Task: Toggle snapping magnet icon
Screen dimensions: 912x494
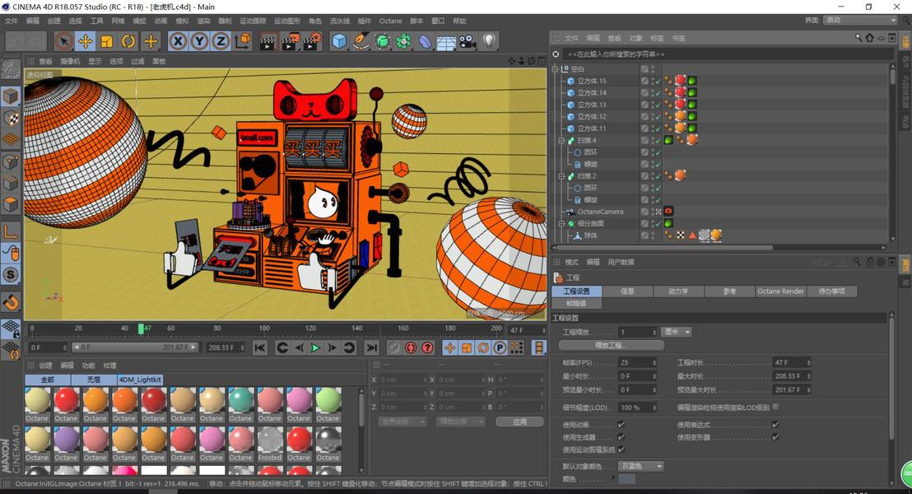Action: (x=11, y=301)
